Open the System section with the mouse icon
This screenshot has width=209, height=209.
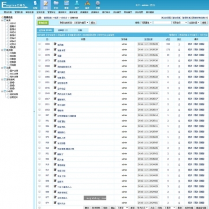tap(35, 5)
